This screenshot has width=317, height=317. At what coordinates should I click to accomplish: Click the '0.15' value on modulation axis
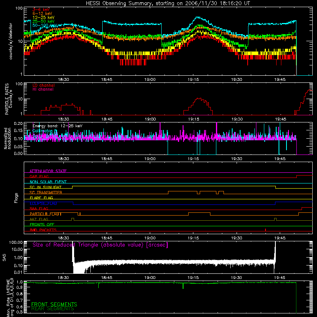pos(18,131)
